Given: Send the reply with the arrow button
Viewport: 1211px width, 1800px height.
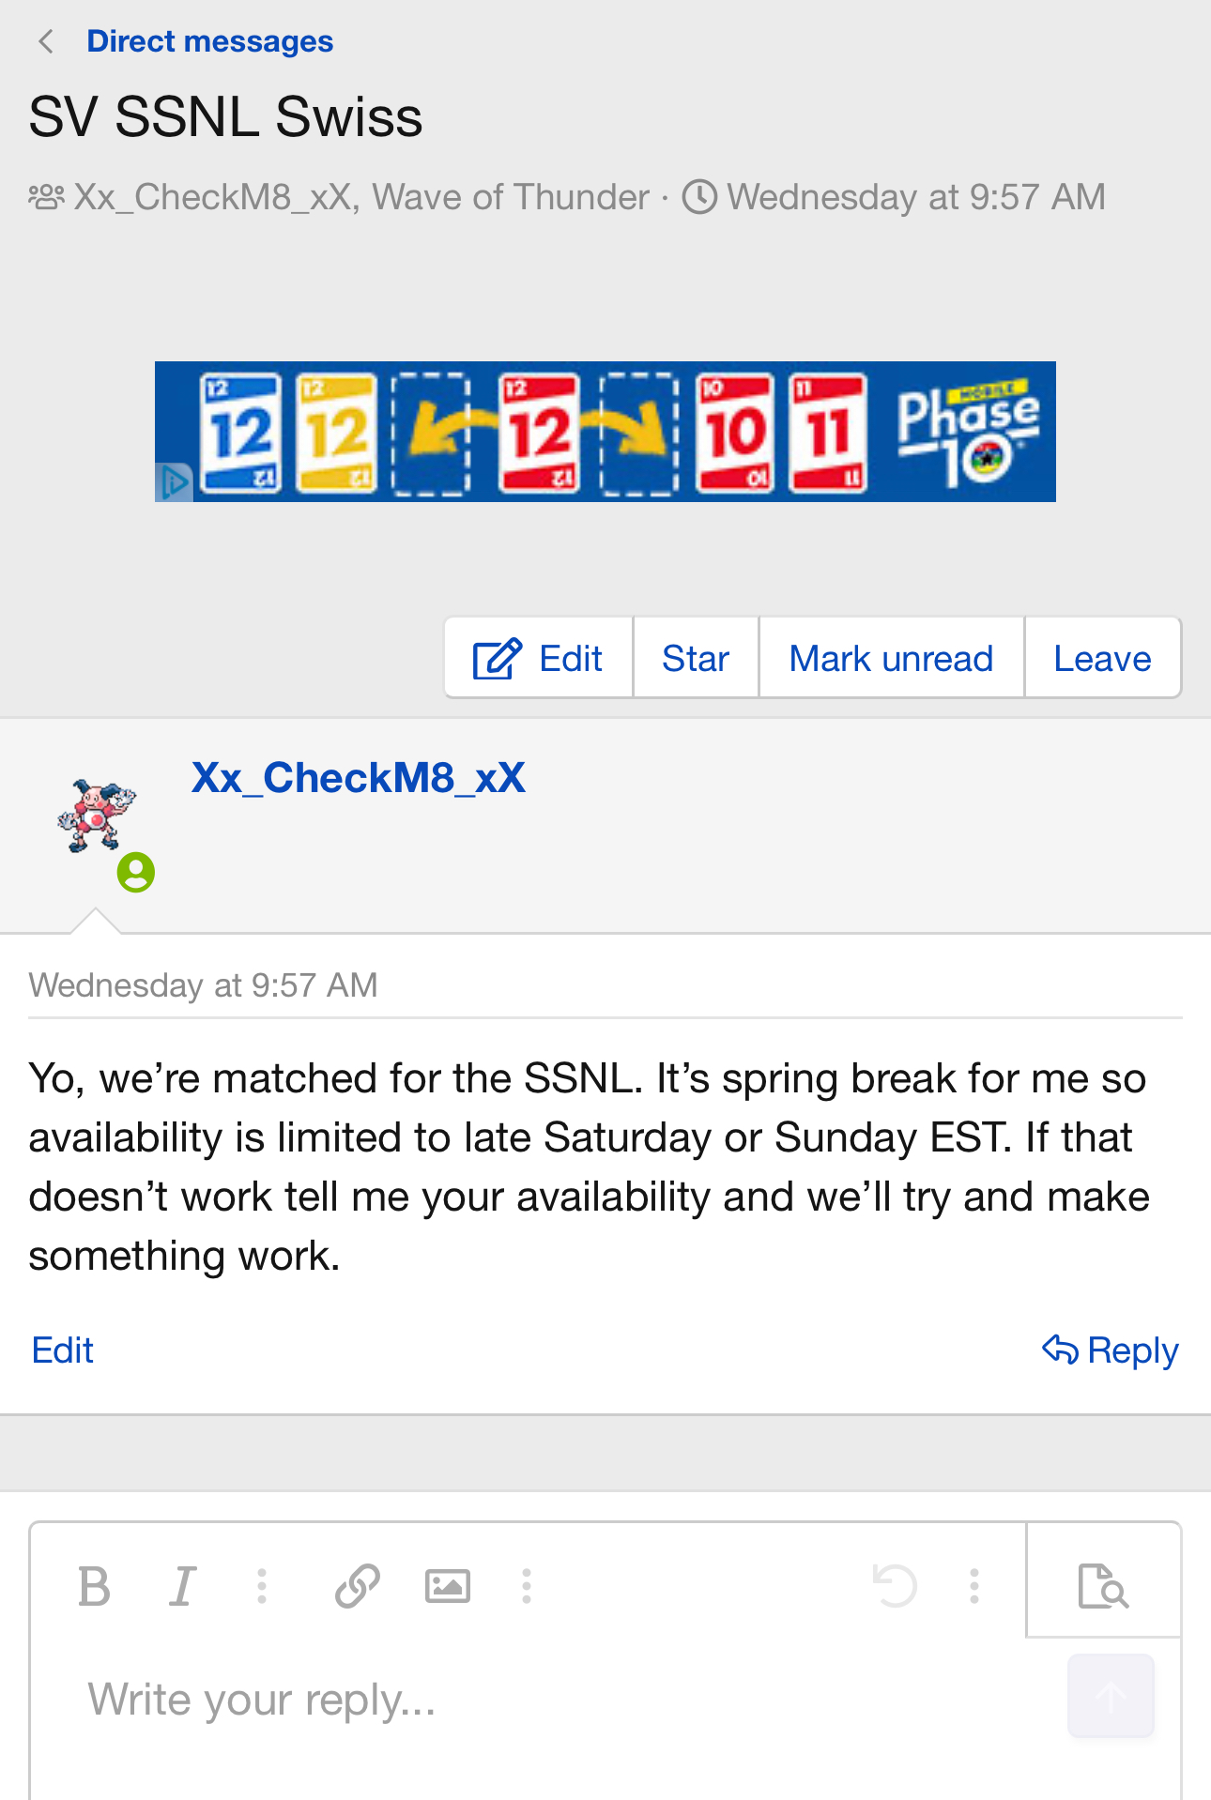Looking at the screenshot, I should tap(1111, 1696).
